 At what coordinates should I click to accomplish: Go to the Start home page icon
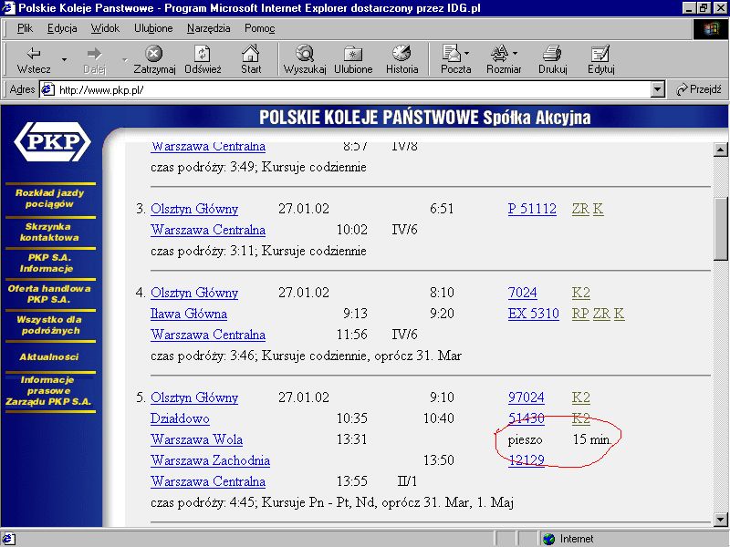pos(250,54)
